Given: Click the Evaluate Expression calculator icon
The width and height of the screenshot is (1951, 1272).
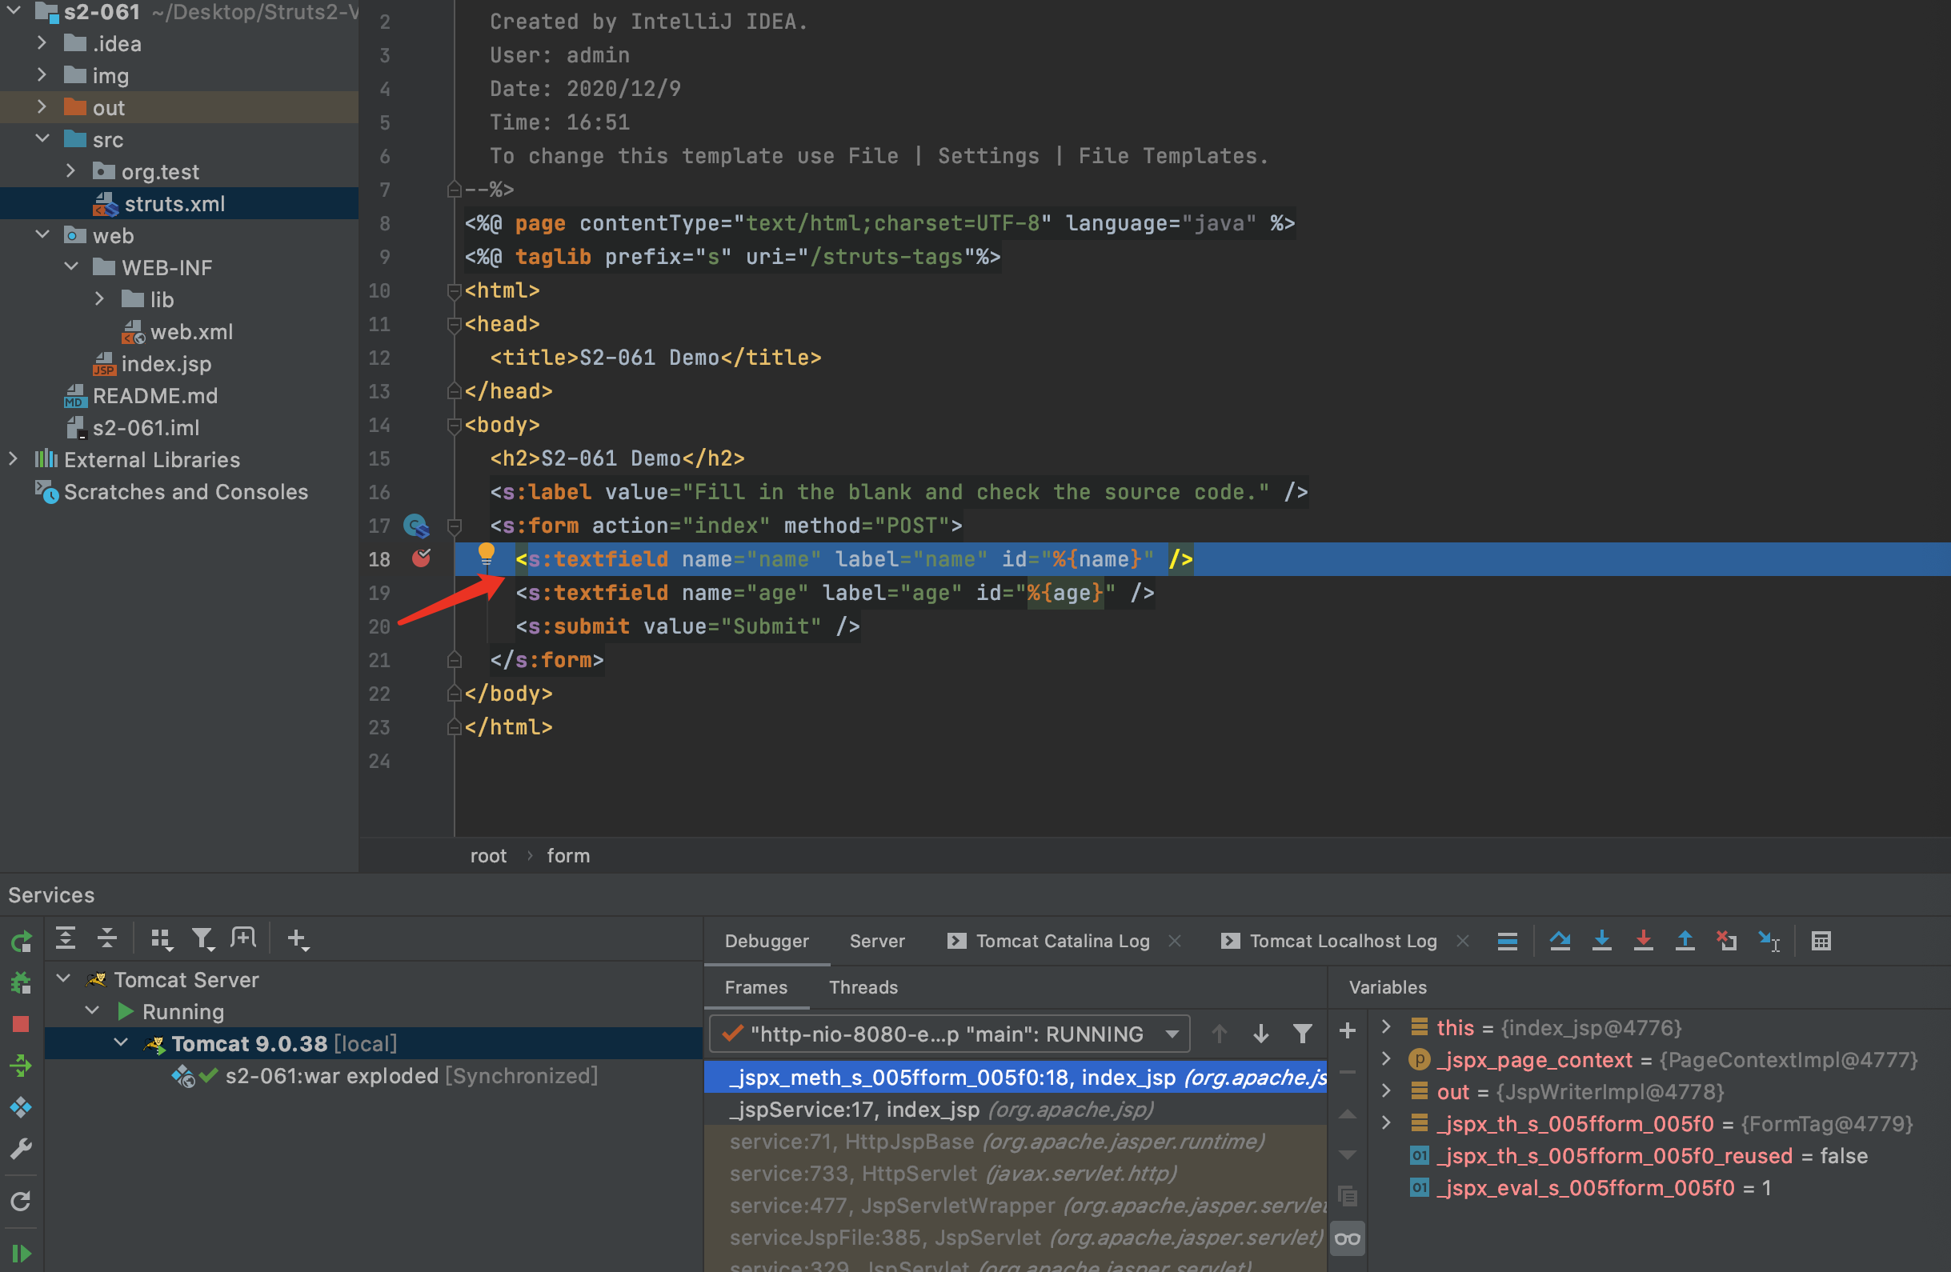Looking at the screenshot, I should (x=1821, y=941).
